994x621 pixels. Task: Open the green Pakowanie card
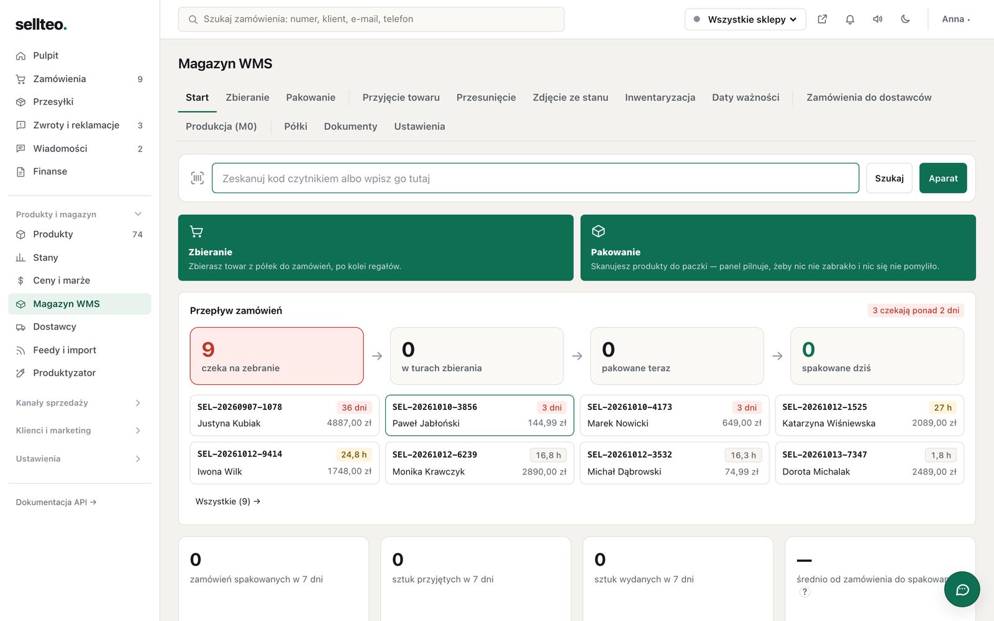[x=778, y=248]
